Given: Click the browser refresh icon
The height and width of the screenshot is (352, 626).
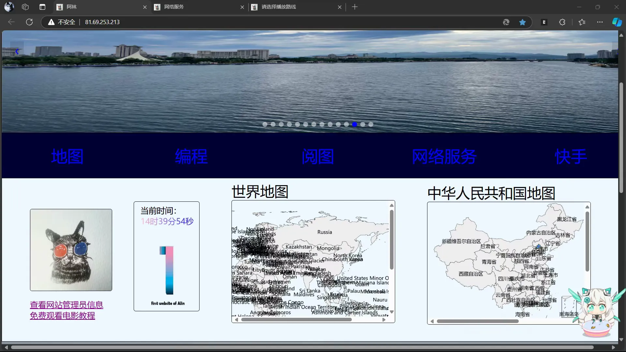Looking at the screenshot, I should (29, 22).
